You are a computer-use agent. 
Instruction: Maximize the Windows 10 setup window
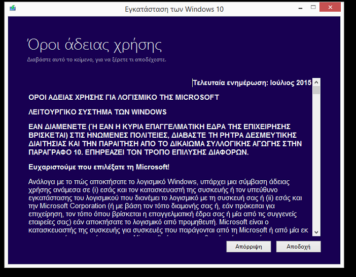[313, 7]
